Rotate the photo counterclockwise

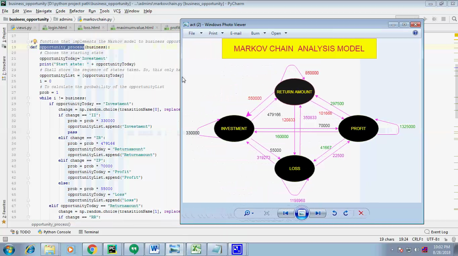coord(335,213)
